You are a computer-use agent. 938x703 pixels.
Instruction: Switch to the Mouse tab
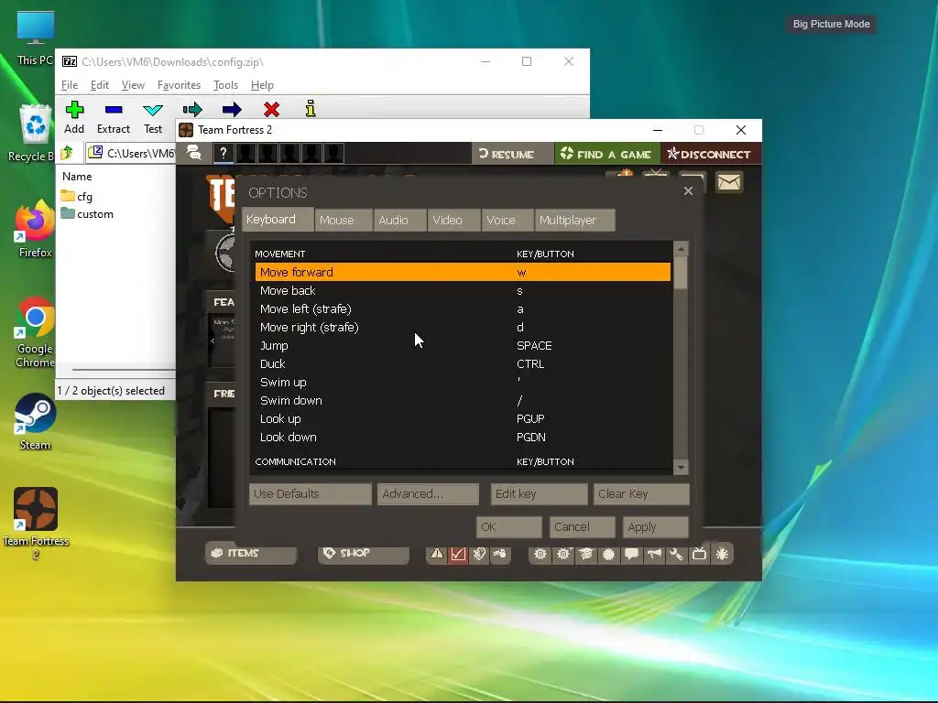click(343, 220)
